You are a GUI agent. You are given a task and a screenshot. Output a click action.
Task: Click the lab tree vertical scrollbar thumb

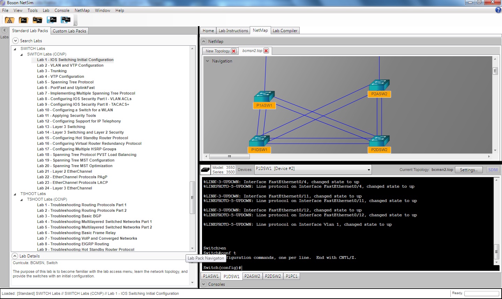click(192, 197)
